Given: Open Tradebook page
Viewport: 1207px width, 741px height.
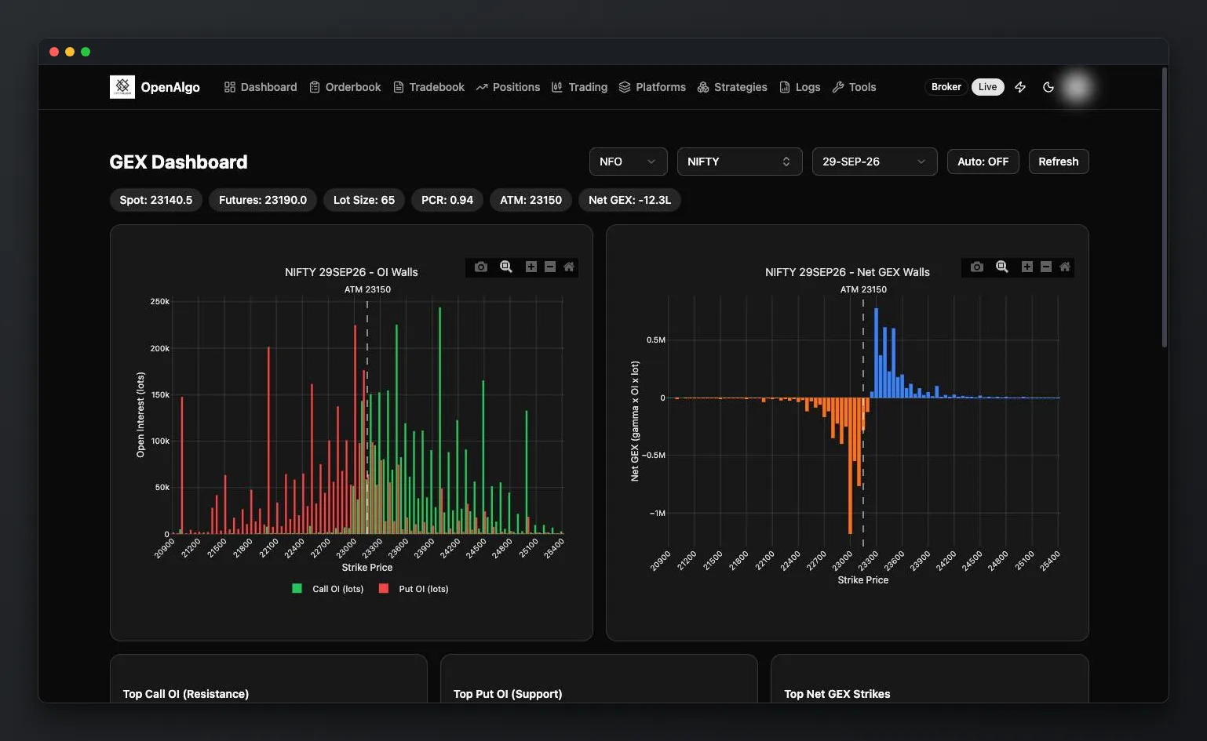Looking at the screenshot, I should point(429,87).
